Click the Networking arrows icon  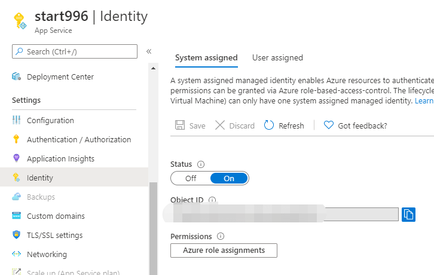(16, 253)
